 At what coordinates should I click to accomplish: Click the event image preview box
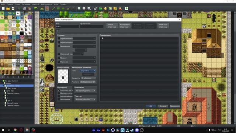tap(63, 76)
